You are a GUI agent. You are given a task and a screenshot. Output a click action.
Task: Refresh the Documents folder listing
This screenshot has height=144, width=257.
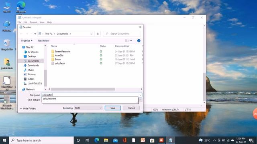coord(98,34)
